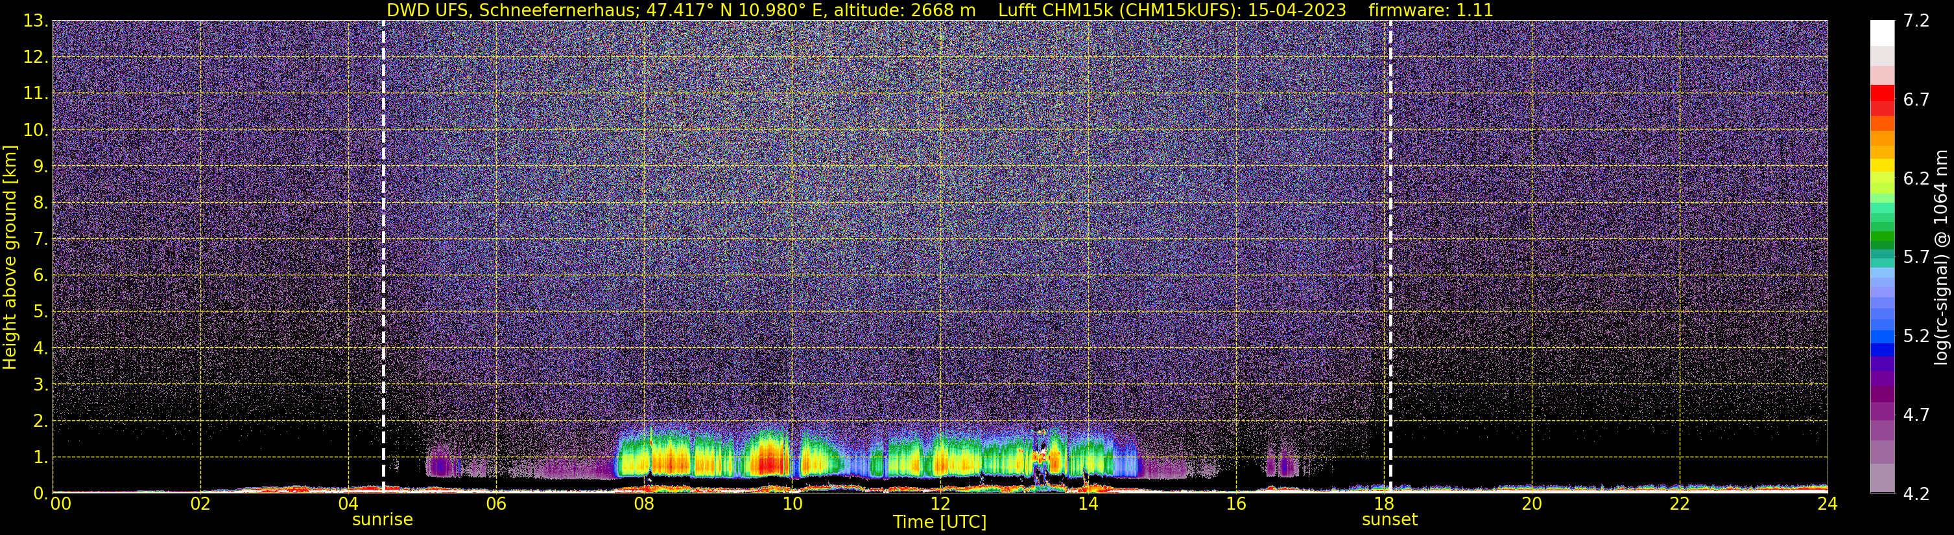Click the height axis tick "12."

(x=36, y=57)
